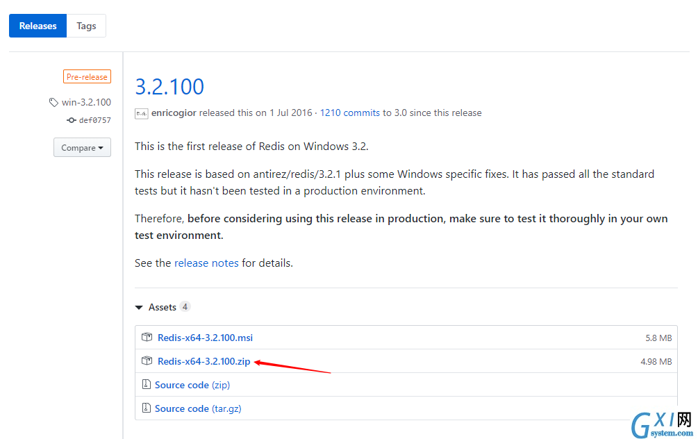Click the file icon for Source code (zip)

[146, 384]
